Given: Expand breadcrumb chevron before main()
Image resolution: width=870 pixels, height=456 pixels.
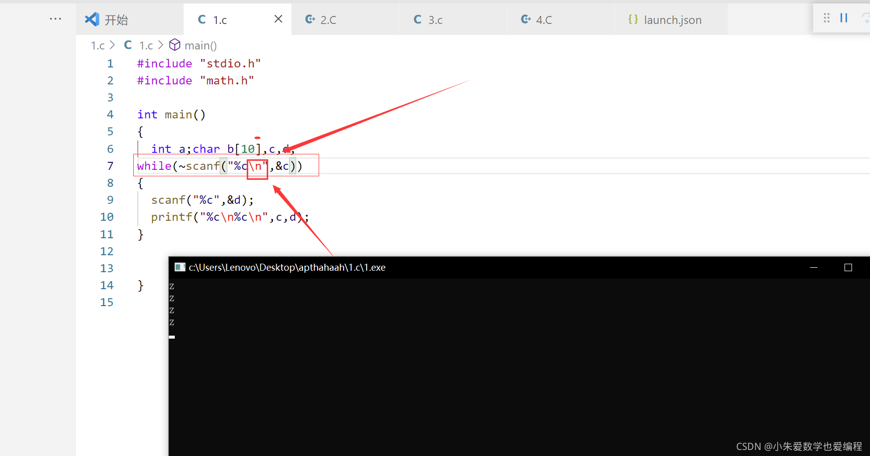Looking at the screenshot, I should tap(161, 45).
